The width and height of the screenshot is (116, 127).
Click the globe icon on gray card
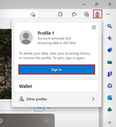click(1, 121)
